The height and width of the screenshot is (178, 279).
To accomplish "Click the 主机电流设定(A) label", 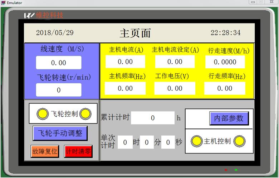I will tap(175, 50).
